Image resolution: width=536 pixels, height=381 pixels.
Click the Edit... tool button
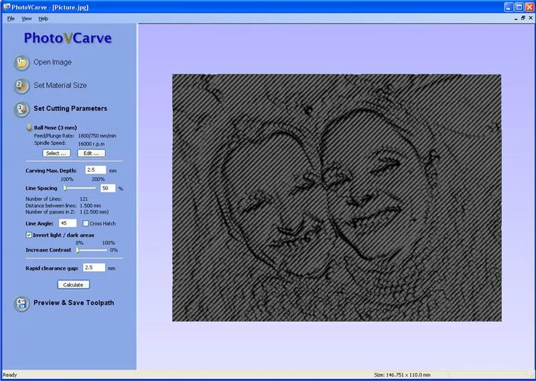tap(91, 153)
